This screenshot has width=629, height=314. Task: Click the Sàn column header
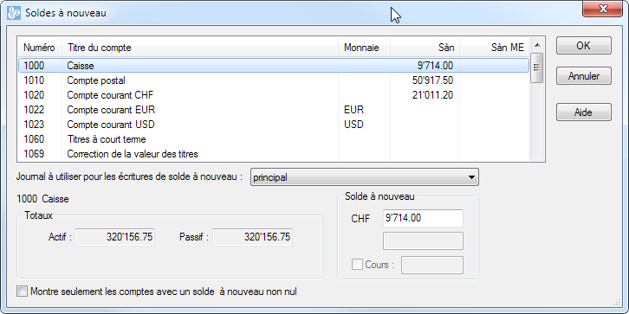pyautogui.click(x=425, y=48)
